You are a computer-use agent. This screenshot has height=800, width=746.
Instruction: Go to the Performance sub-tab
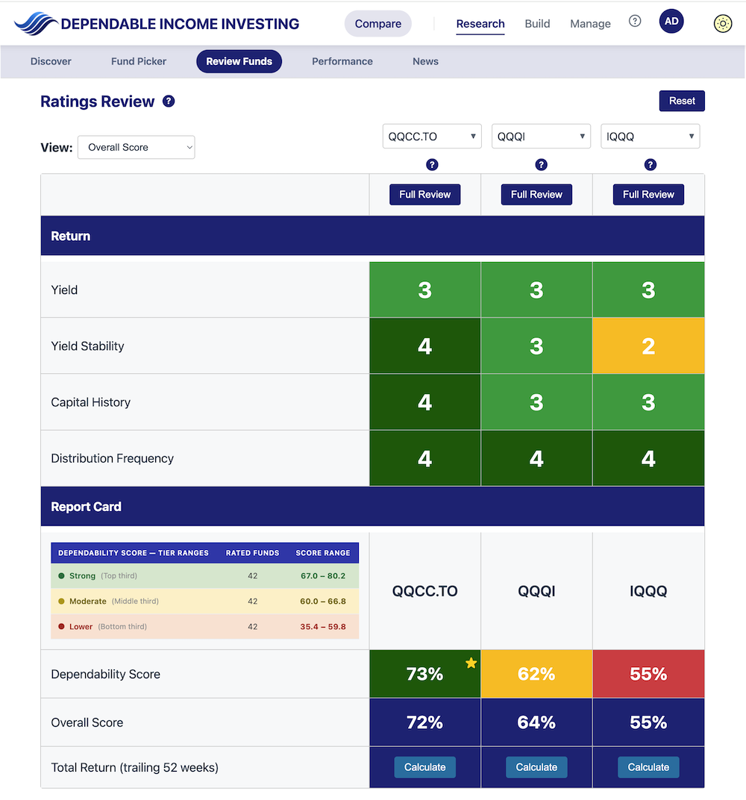(x=342, y=61)
